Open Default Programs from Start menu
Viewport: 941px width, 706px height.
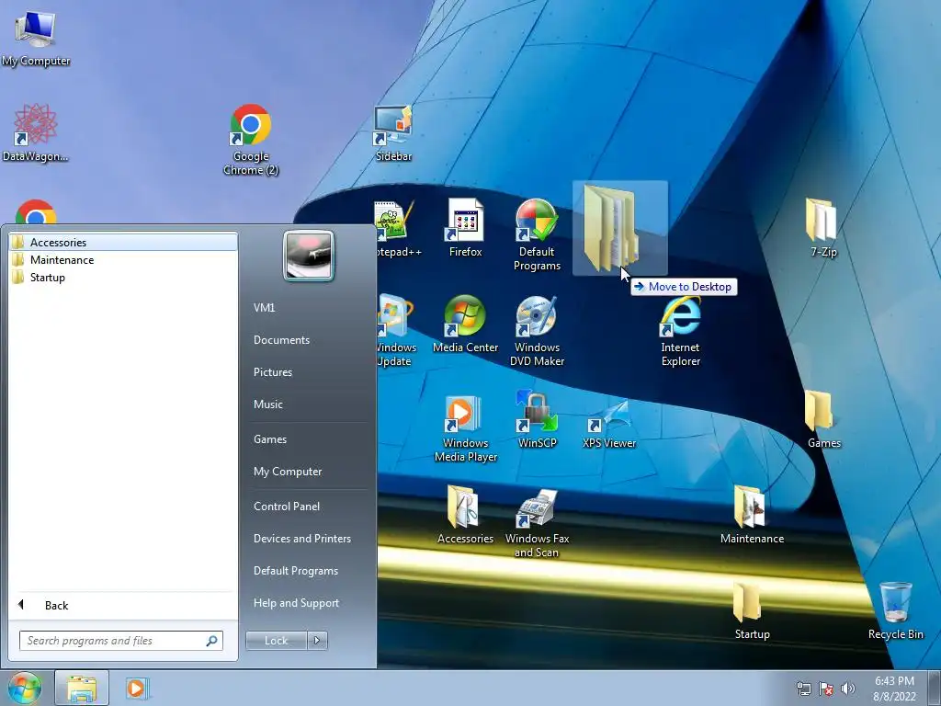pyautogui.click(x=296, y=571)
